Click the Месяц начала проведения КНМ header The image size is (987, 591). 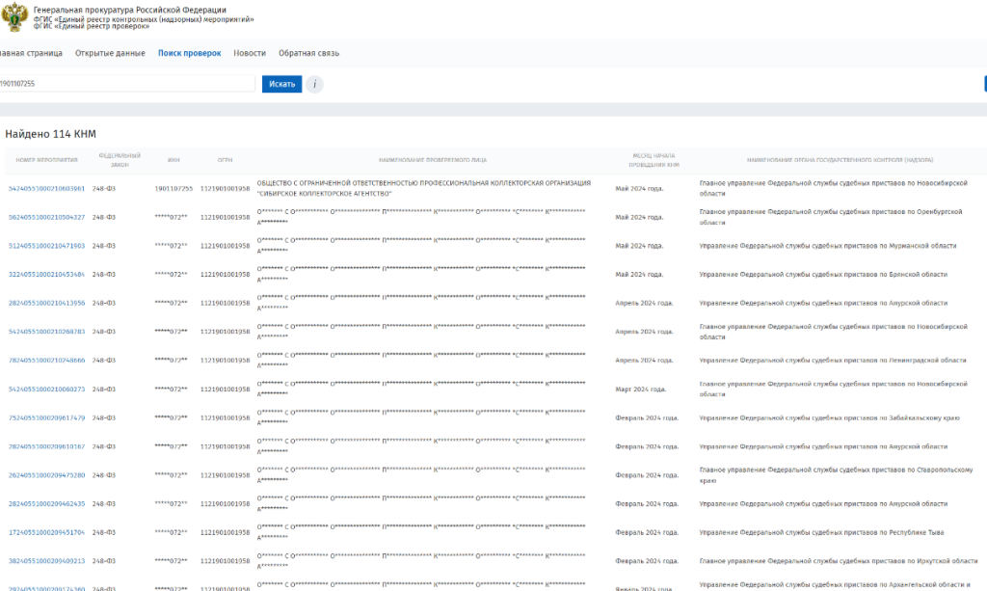(653, 159)
